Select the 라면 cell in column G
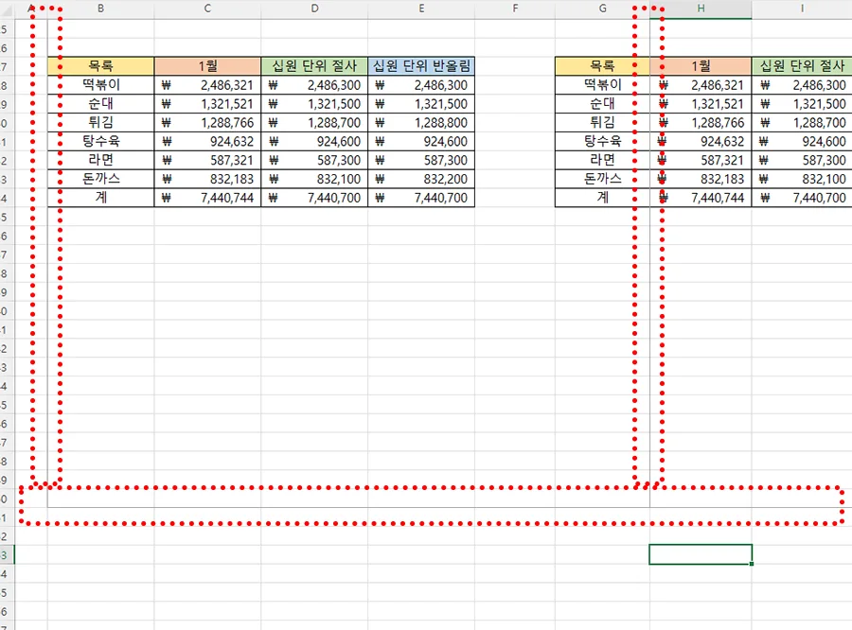The image size is (852, 630). point(602,160)
